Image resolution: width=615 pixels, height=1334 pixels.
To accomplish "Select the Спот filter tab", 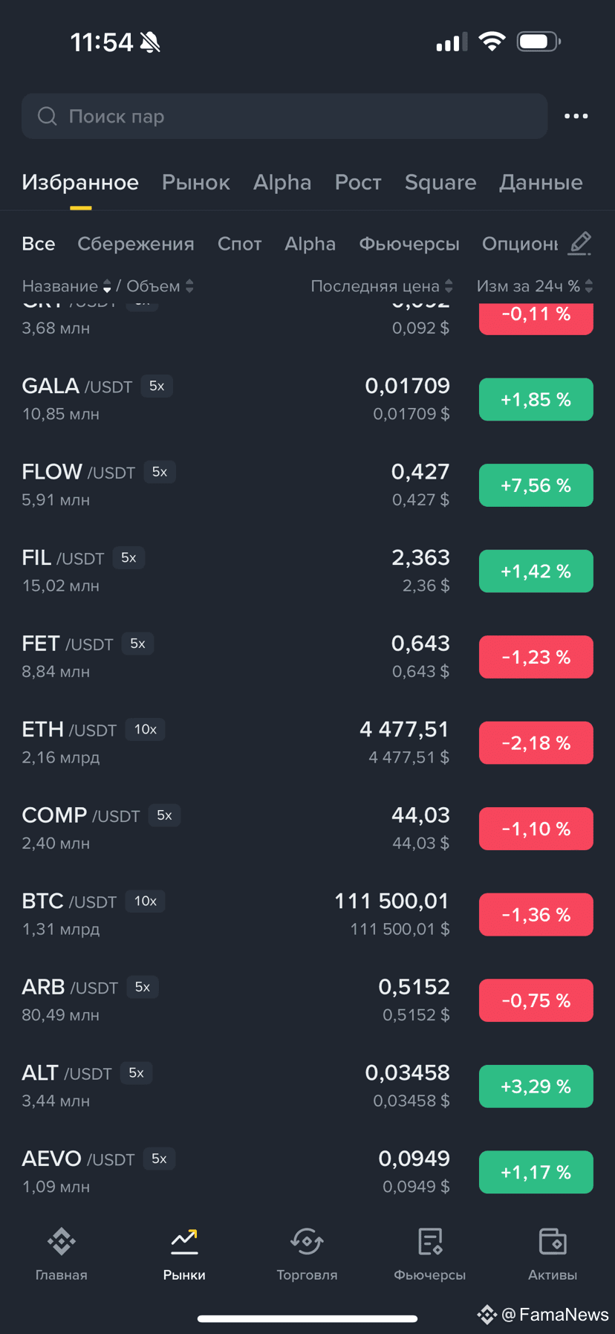I will pos(239,244).
